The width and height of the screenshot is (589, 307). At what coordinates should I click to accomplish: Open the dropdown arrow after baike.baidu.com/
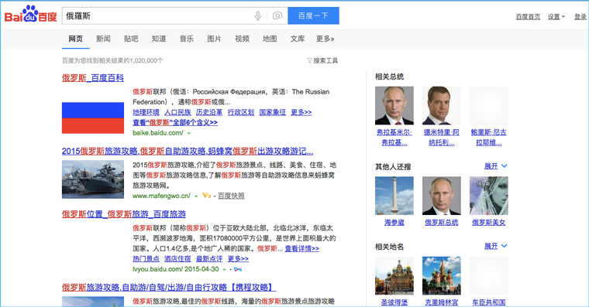[x=189, y=133]
